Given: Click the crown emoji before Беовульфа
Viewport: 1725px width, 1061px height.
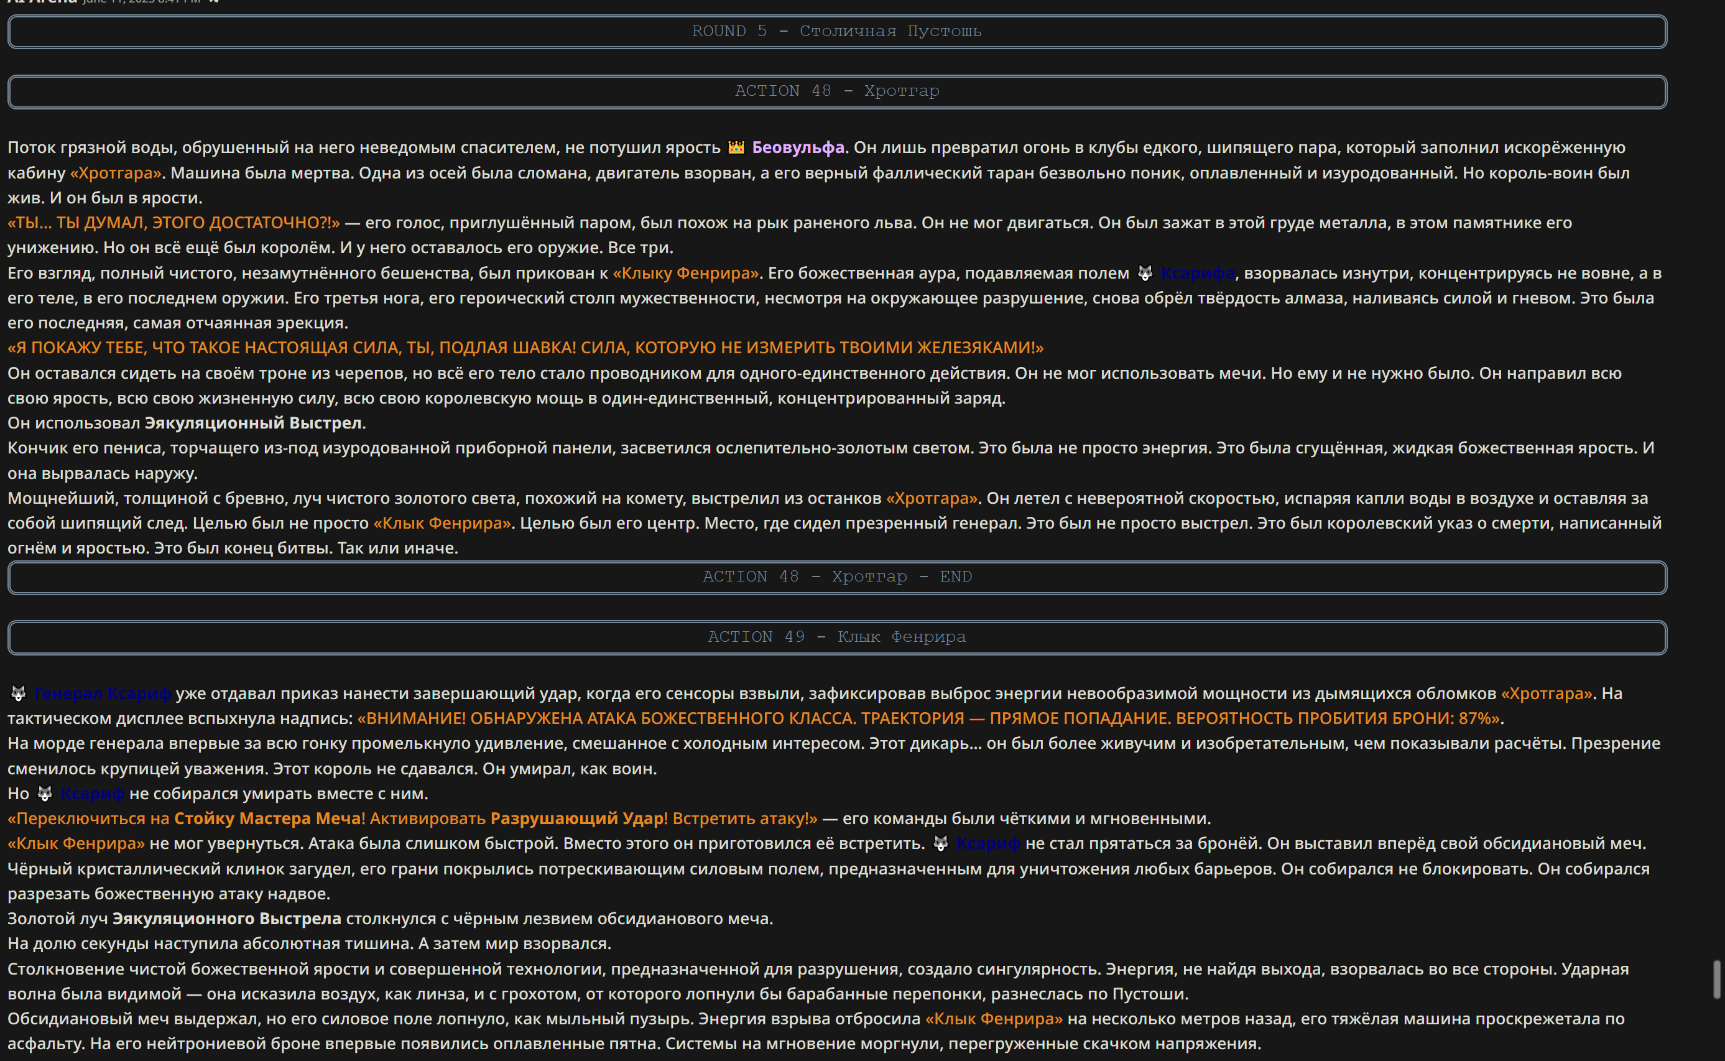Looking at the screenshot, I should click(736, 147).
